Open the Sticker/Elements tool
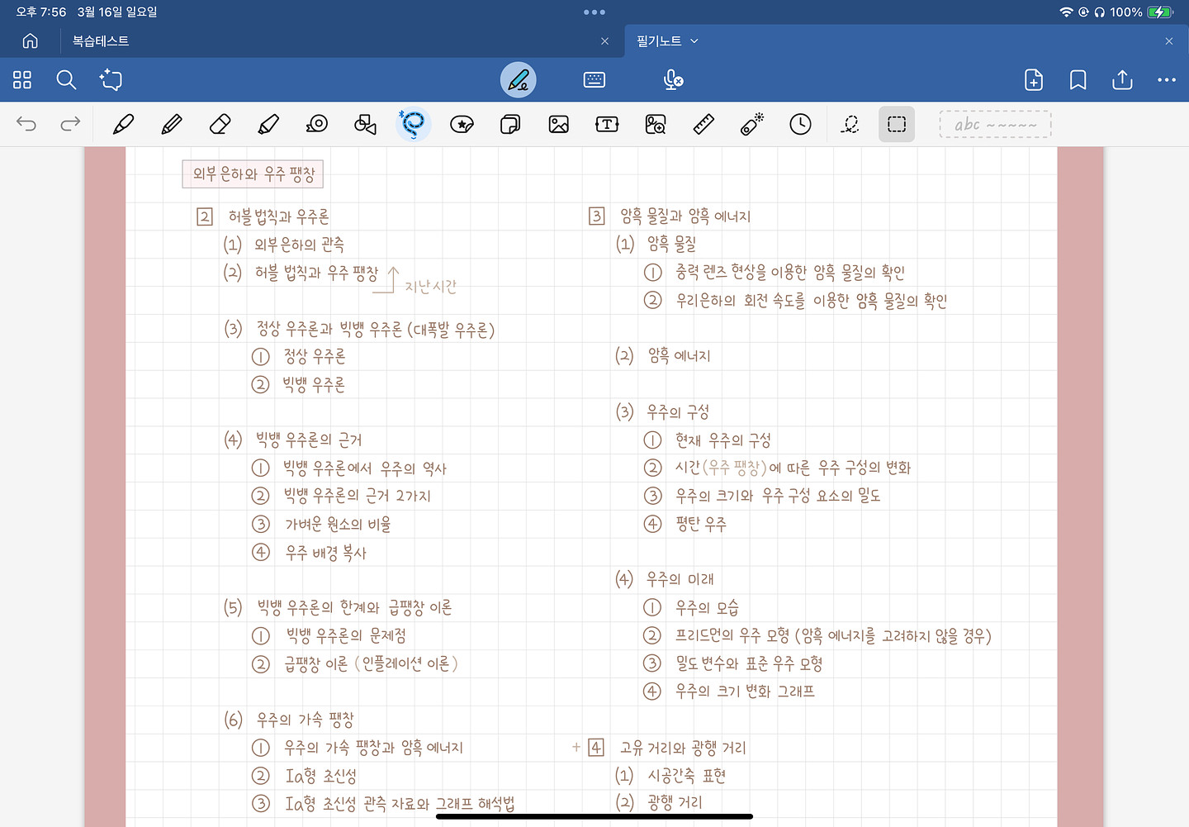The height and width of the screenshot is (827, 1189). click(x=462, y=125)
